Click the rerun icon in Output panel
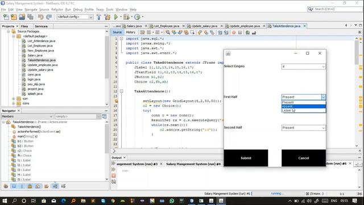364x205 pixels. click(114, 163)
